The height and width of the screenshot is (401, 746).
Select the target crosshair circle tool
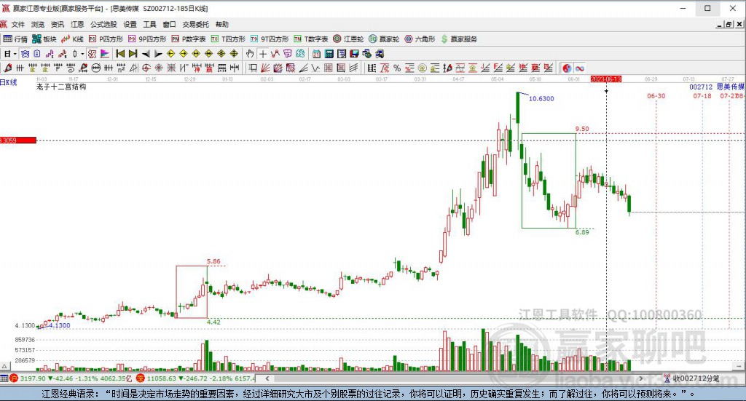(146, 68)
